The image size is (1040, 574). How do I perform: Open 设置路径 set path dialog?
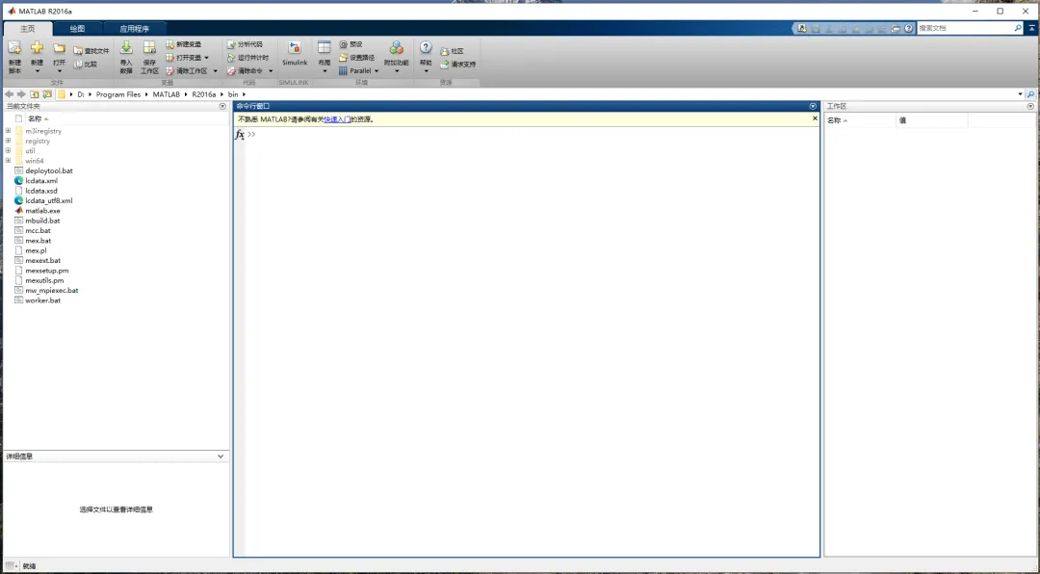click(357, 58)
